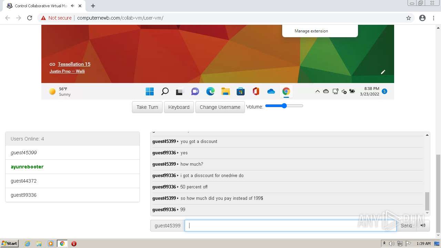
Task: Bookmark this page with the star icon
Action: click(409, 18)
